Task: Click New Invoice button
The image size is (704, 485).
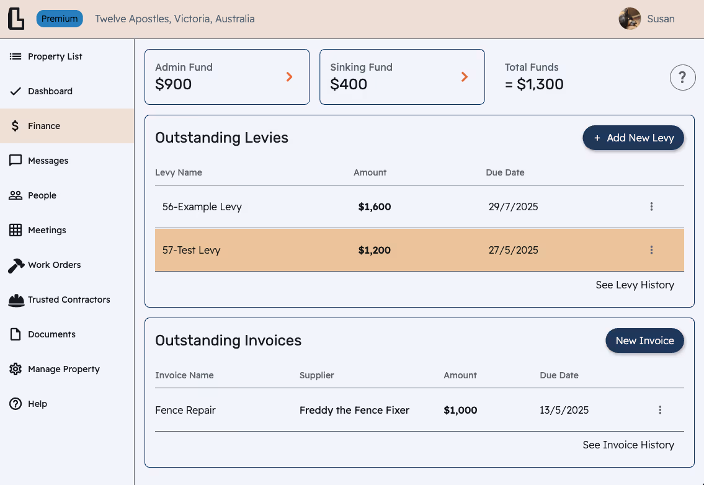Action: click(644, 341)
